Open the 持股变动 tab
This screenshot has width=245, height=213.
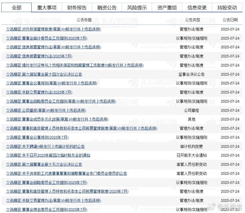click(227, 7)
